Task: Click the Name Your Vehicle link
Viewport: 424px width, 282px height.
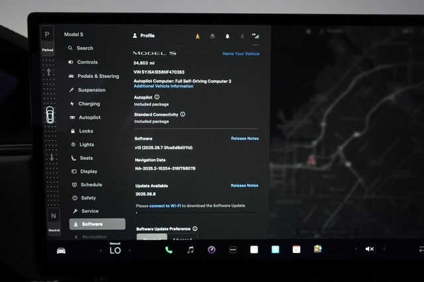Action: [240, 54]
